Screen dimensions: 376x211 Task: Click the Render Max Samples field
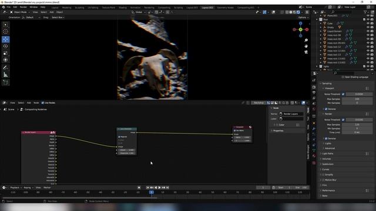click(357, 125)
